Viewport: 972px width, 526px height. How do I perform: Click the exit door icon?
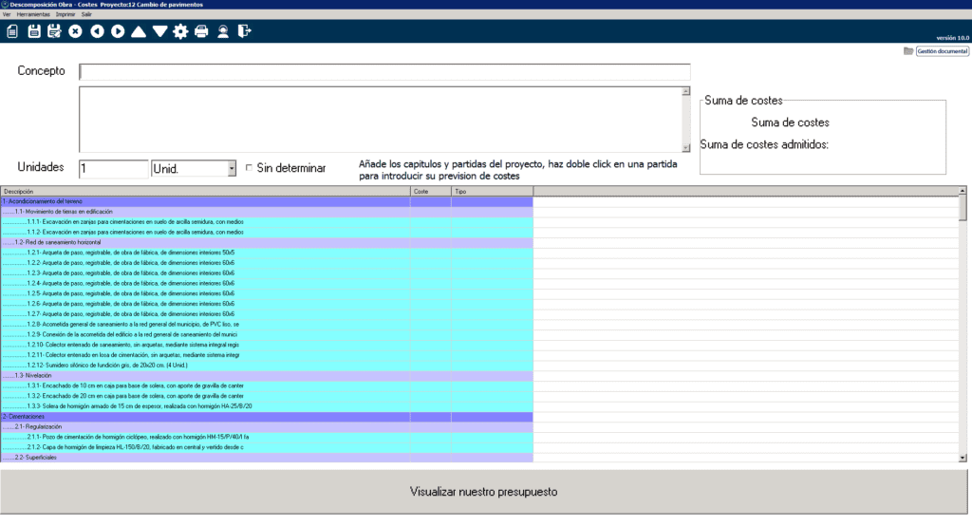coord(245,31)
